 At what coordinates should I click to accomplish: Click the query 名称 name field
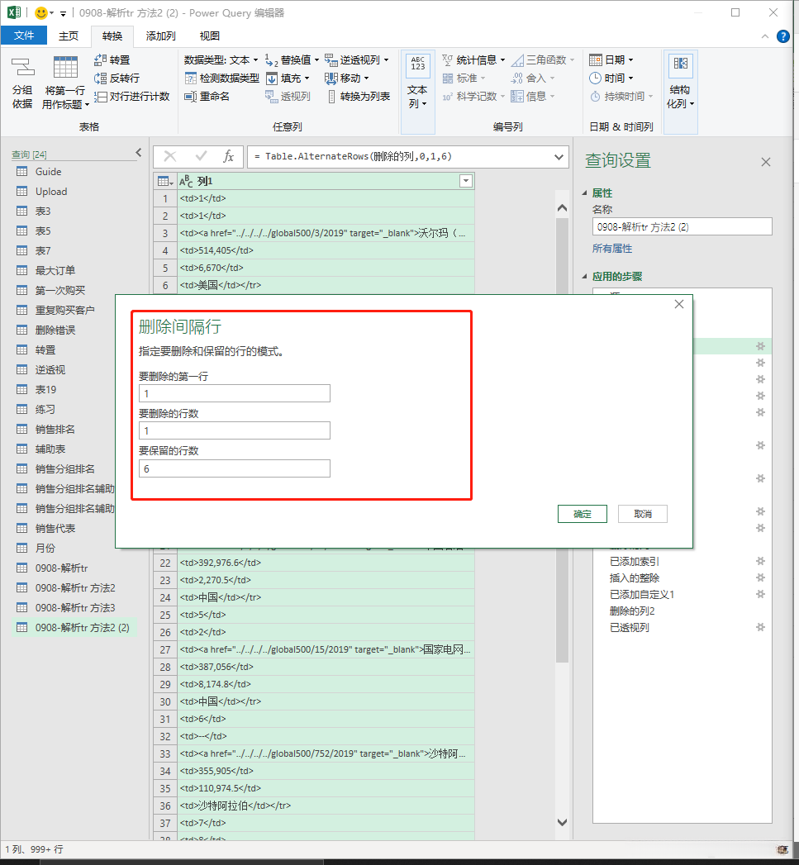[682, 226]
